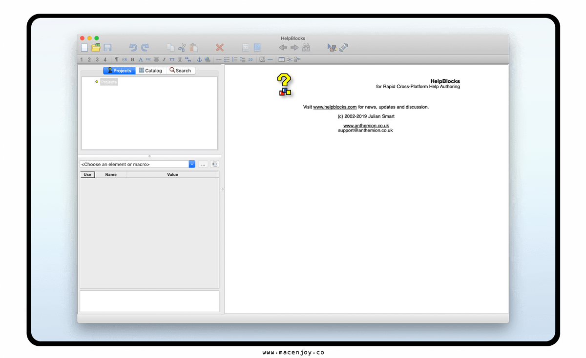Insert a BR line break
The height and width of the screenshot is (358, 586).
[125, 59]
